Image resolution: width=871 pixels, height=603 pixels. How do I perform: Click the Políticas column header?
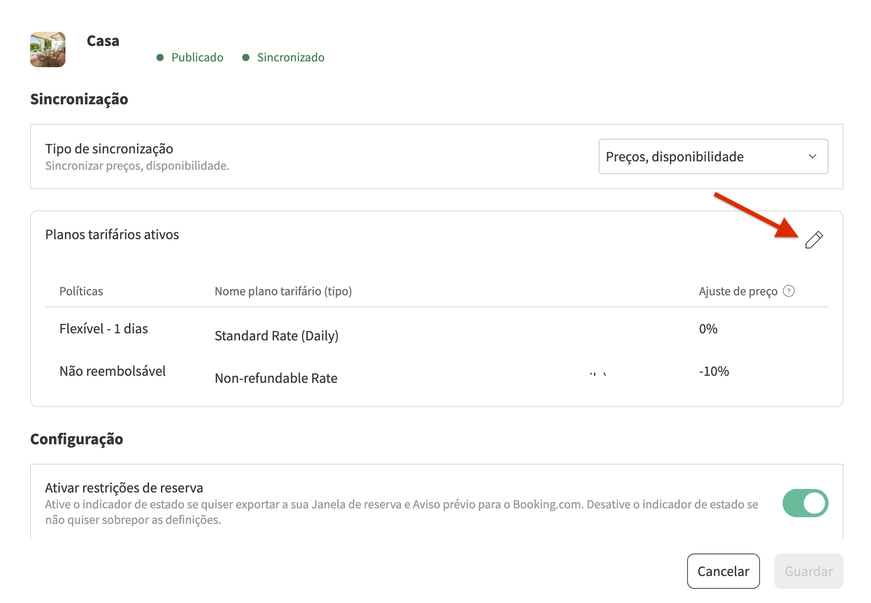[x=81, y=291]
